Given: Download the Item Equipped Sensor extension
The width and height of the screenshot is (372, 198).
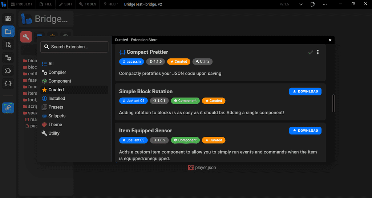Looking at the screenshot, I should point(305,131).
